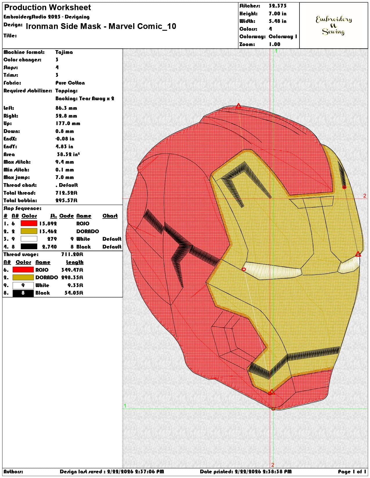Click the Colorway 1 value
Image resolution: width=370 pixels, height=478 pixels.
tap(283, 37)
